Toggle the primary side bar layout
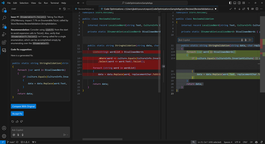This screenshot has height=144, width=265. (230, 3)
